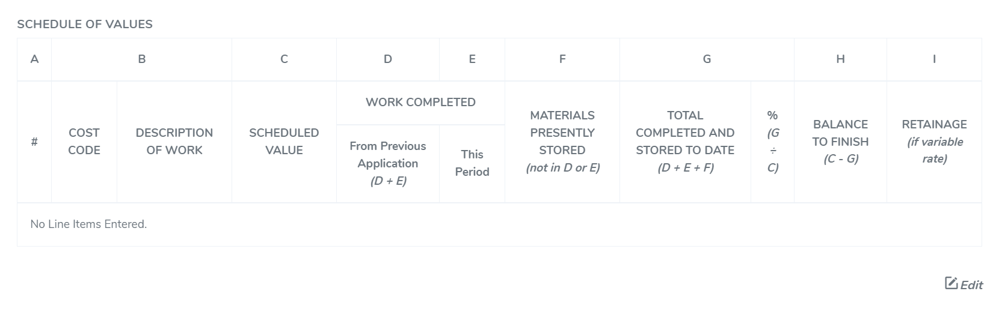The height and width of the screenshot is (315, 996).
Task: Click the column letter F header
Action: [x=562, y=59]
